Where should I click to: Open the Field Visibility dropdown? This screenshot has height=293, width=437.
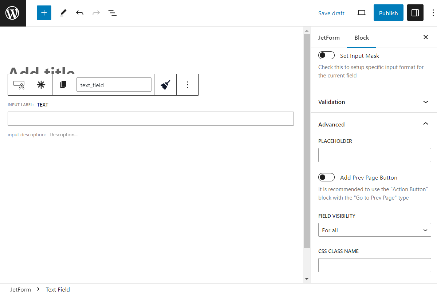(x=374, y=230)
